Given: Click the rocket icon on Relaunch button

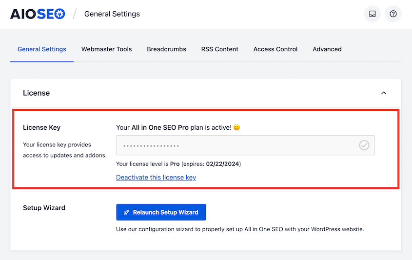Looking at the screenshot, I should tap(126, 212).
